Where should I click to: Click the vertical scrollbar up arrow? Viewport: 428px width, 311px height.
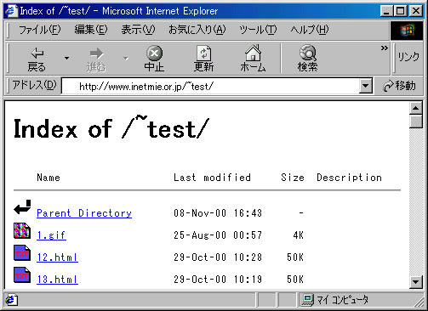pyautogui.click(x=416, y=108)
